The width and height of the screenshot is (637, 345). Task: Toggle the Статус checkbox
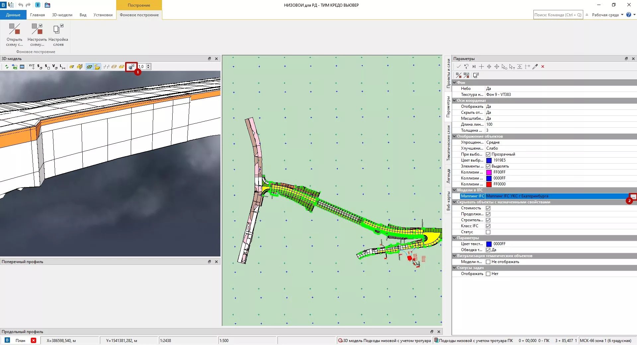pyautogui.click(x=488, y=232)
